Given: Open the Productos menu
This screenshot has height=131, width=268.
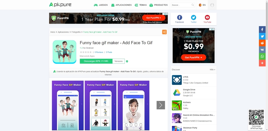Looking at the screenshot, I should pos(159,5).
